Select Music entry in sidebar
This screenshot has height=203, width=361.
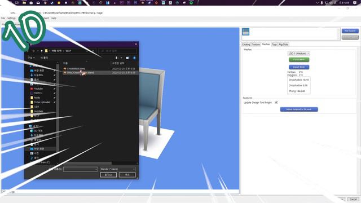pos(36,158)
